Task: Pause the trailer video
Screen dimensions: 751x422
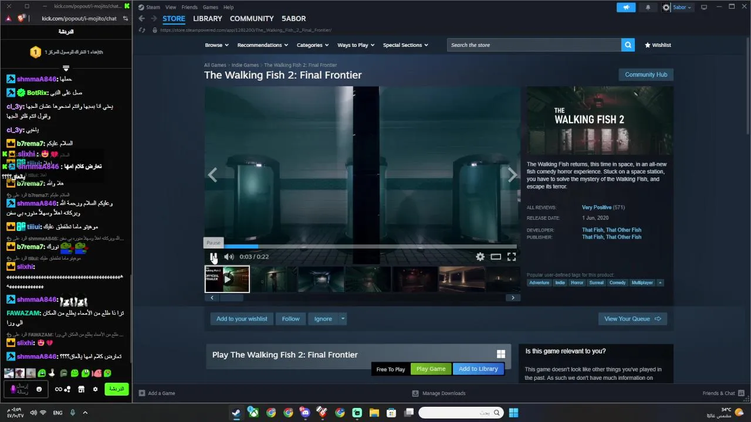Action: [214, 257]
